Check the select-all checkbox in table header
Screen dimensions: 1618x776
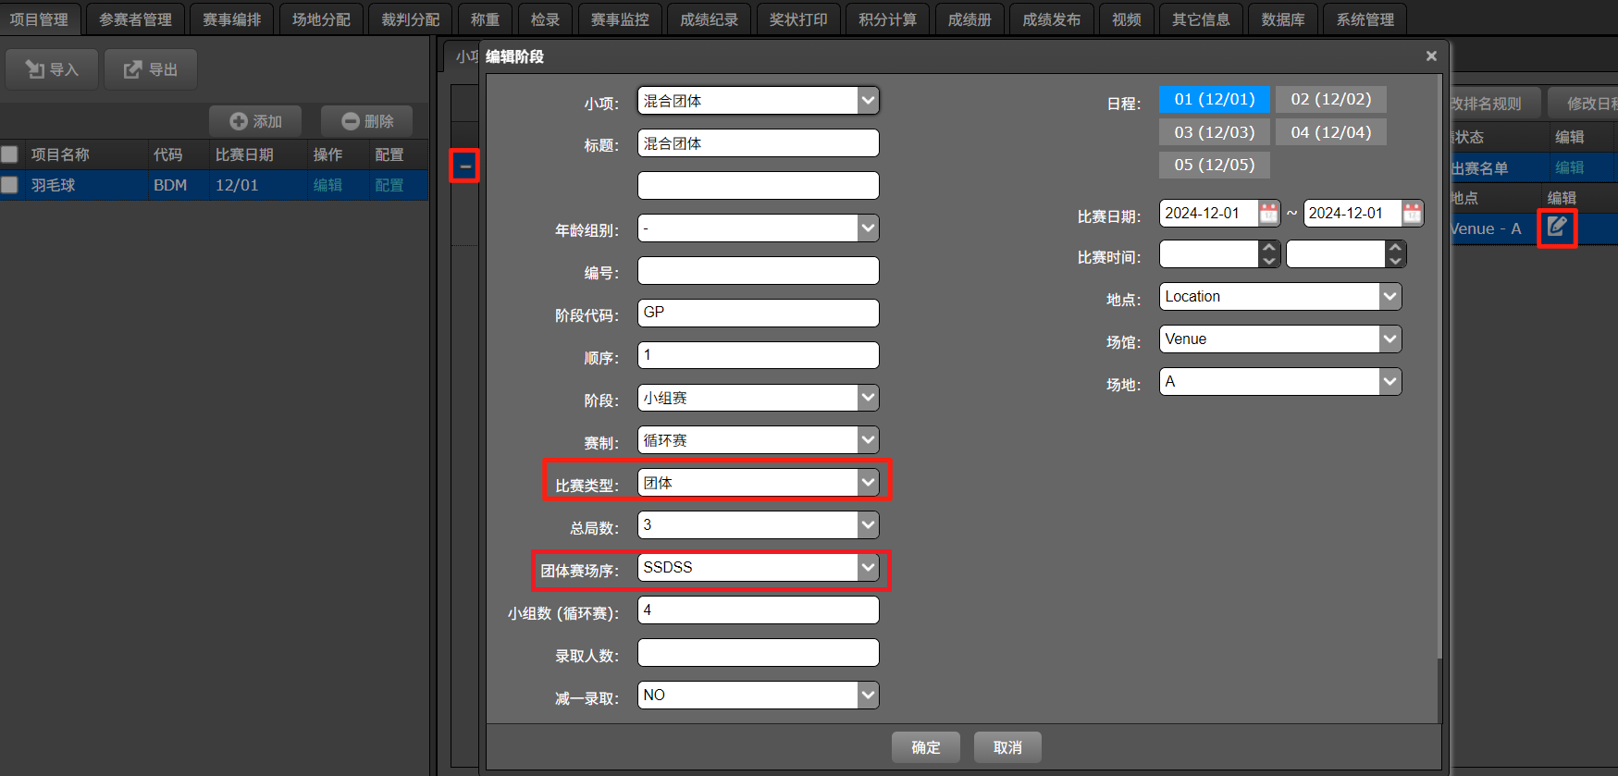click(x=10, y=154)
